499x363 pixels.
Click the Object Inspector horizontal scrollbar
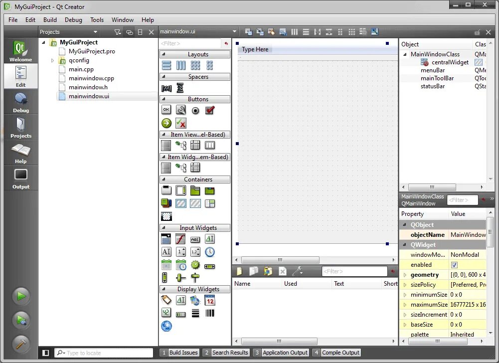pos(432,187)
